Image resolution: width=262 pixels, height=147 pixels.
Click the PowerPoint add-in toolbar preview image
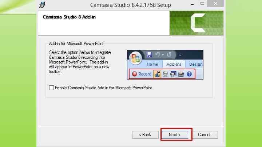coord(165,65)
